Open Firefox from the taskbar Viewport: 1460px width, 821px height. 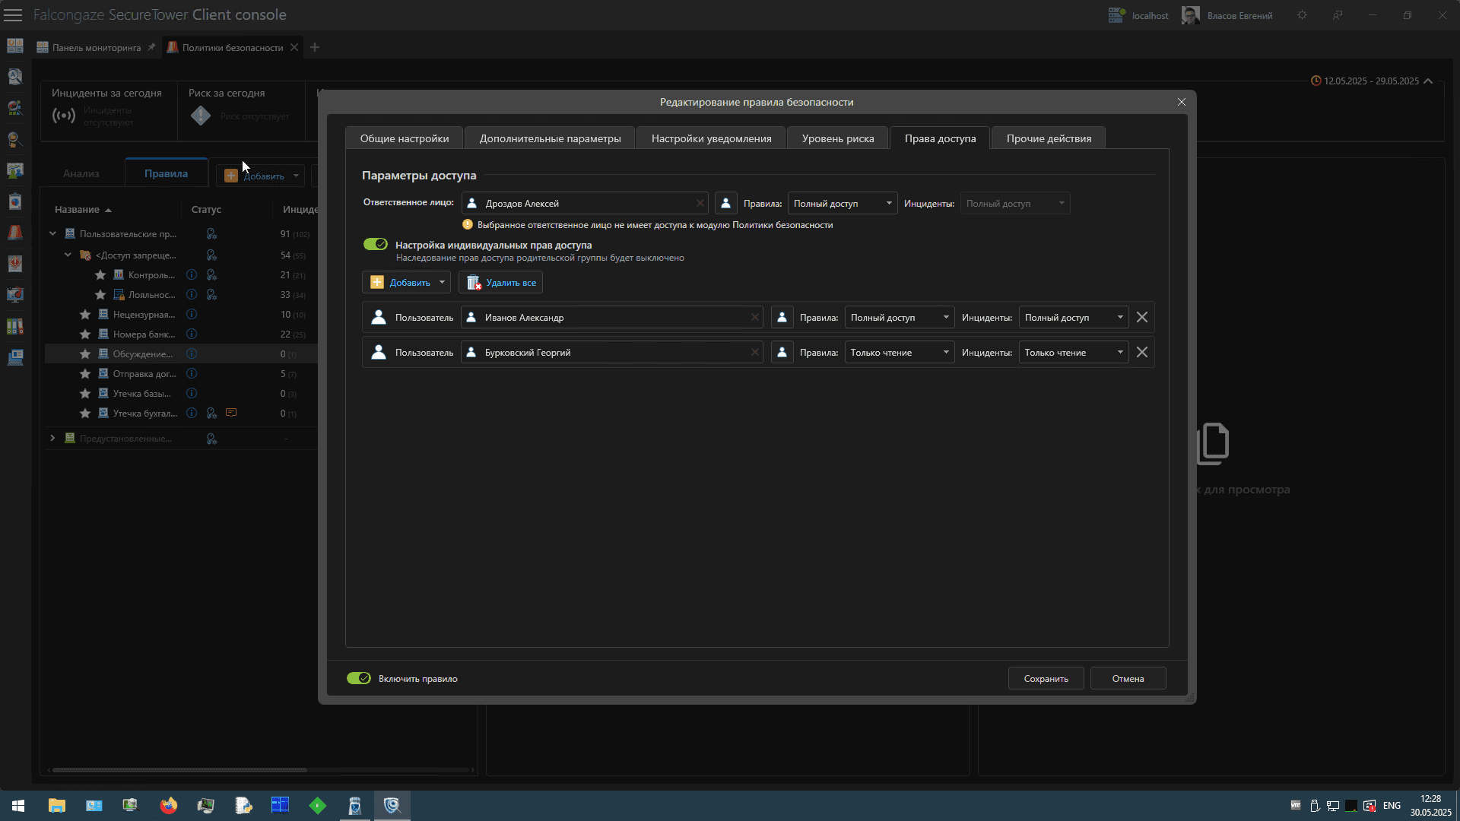click(x=169, y=806)
